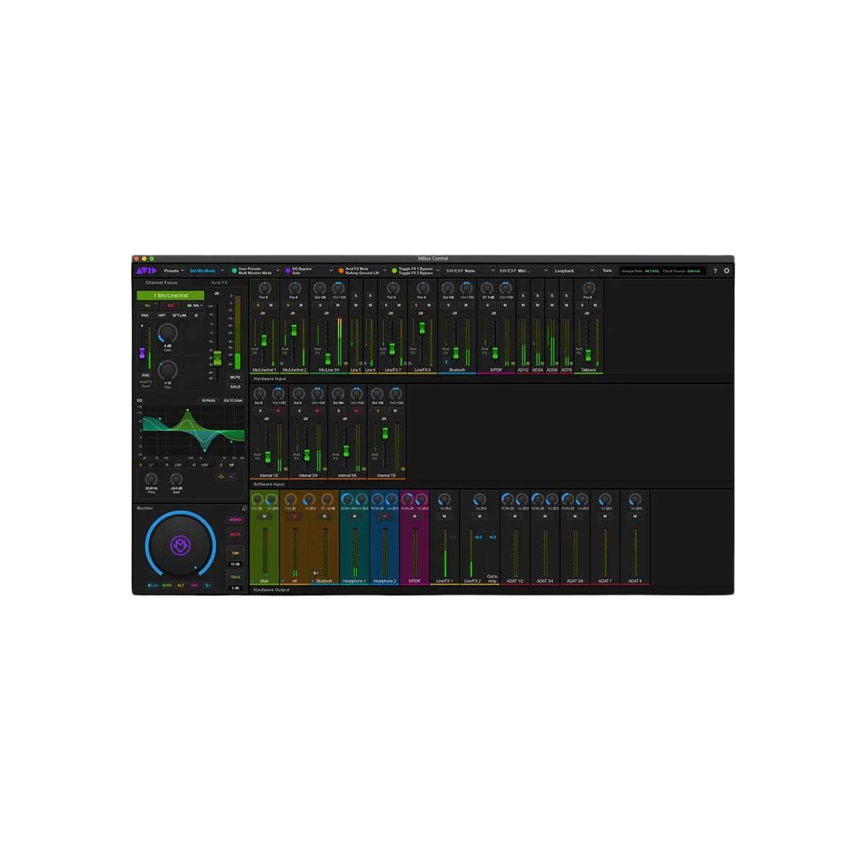865x865 pixels.
Task: Click the Talkback channel fader handle
Action: pos(588,355)
